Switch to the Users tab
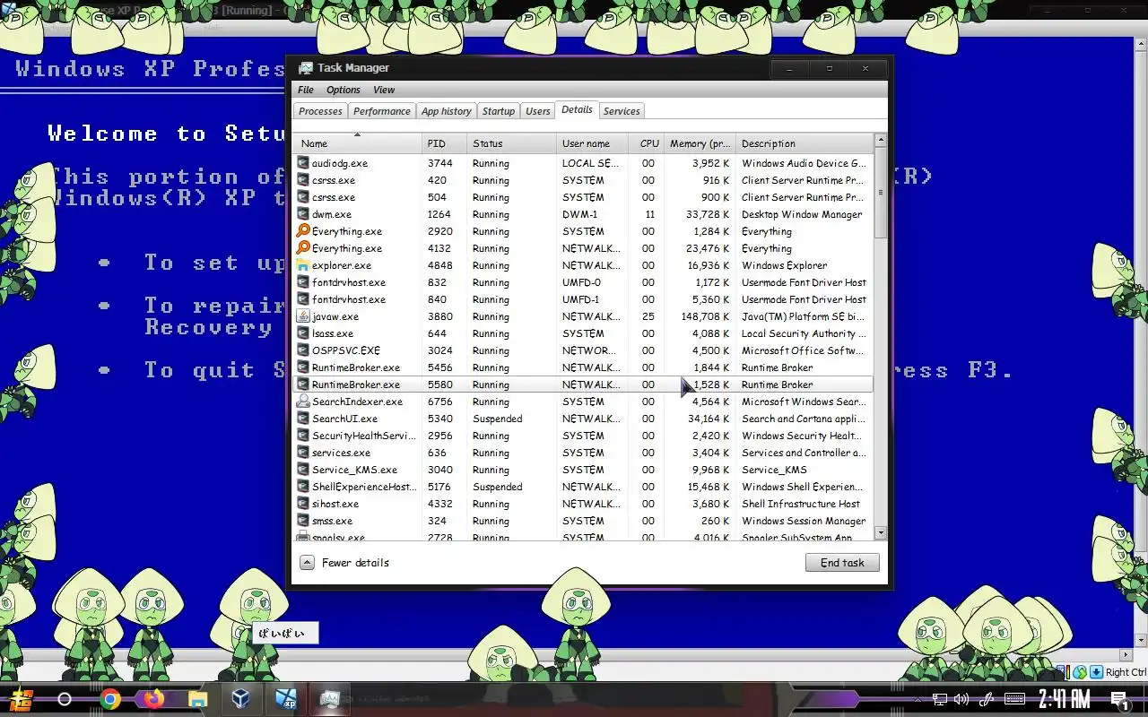The image size is (1148, 717). (538, 111)
